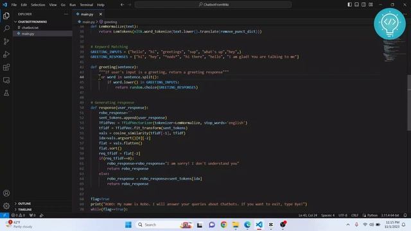Open Explorer views and more actions ellipsis

coord(66,14)
